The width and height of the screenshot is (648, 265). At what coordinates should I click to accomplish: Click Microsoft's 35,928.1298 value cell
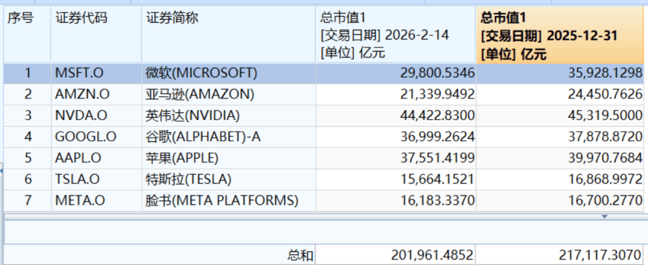(602, 74)
